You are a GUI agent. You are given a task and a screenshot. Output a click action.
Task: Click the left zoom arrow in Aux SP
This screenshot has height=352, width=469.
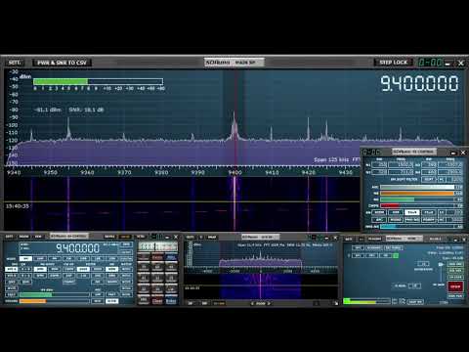[252, 303]
